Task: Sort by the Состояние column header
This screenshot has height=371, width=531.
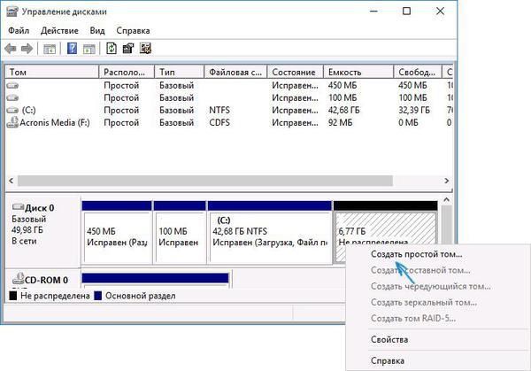Action: 296,73
